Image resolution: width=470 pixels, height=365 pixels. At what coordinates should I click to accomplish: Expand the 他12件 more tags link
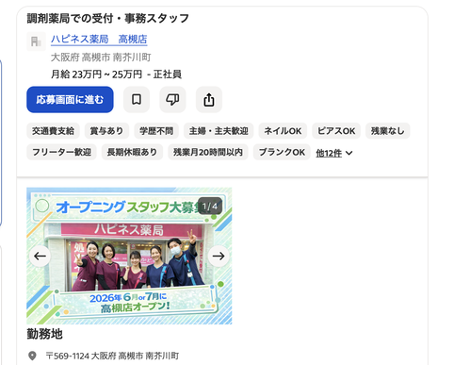(329, 153)
